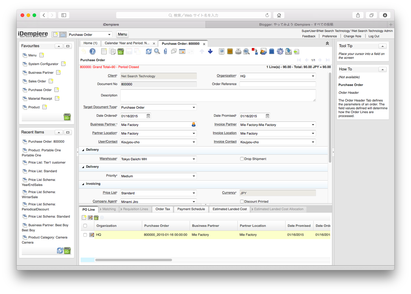Click the PO Line edit record icon in detail toolbar
Viewport: 411px width, 294px height.
90,218
